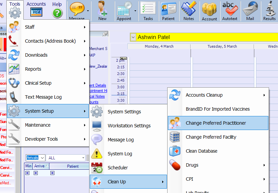Image resolution: width=278 pixels, height=193 pixels.
Task: Click the Text Message Log phone icon
Action: coord(14,97)
